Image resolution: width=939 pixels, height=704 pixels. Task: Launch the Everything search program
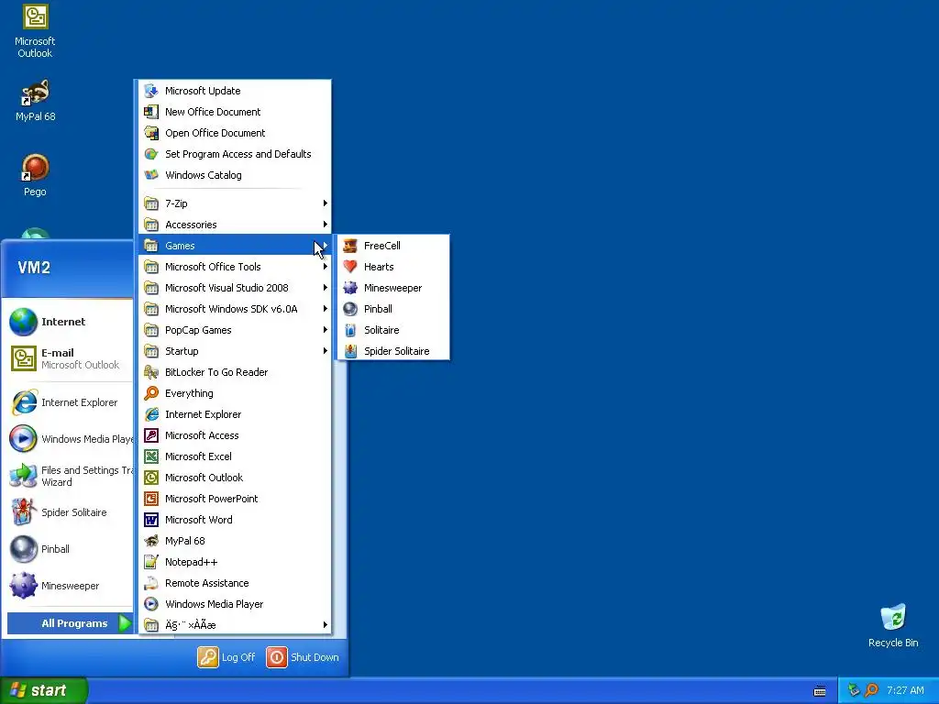coord(235,393)
